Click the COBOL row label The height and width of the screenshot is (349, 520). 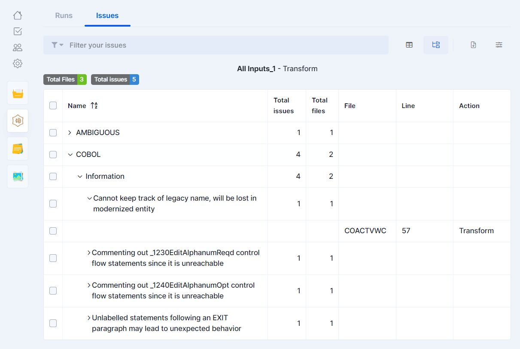[88, 154]
